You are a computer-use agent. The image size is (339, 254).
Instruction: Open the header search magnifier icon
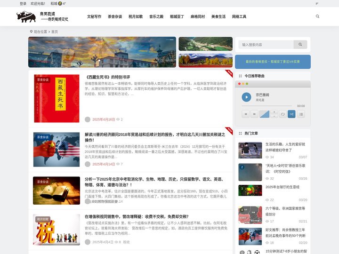pyautogui.click(x=317, y=16)
